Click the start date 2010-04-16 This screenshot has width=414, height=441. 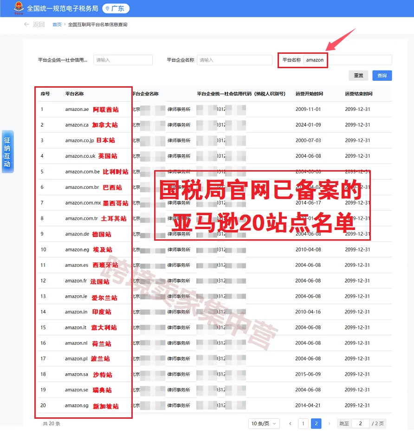(x=308, y=312)
